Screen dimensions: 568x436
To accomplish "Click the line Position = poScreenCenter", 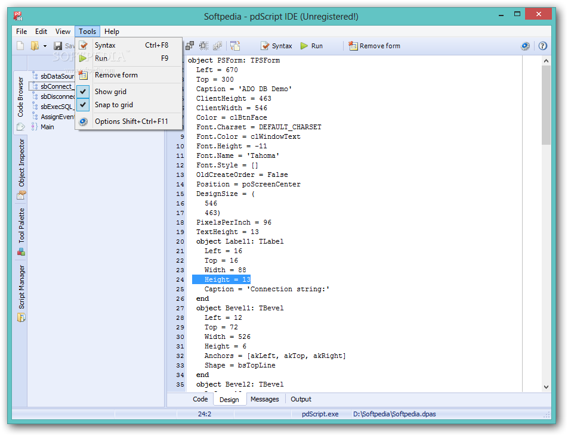I will [248, 184].
